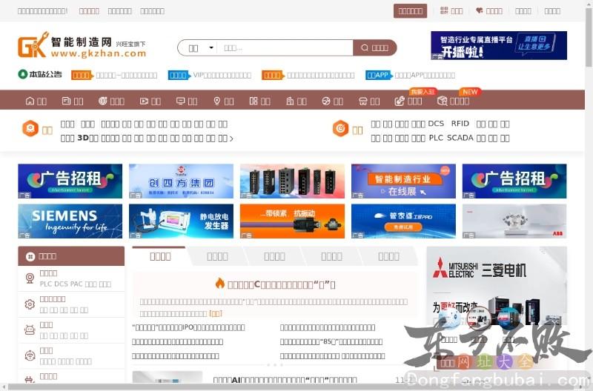Click the layout grid icon in the navigation bar
This screenshot has height=391, width=593.
coord(254,101)
